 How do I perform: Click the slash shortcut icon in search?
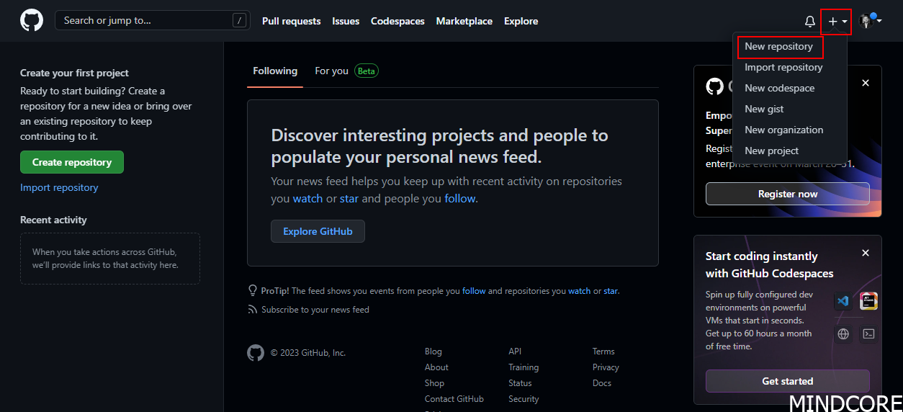coord(240,20)
